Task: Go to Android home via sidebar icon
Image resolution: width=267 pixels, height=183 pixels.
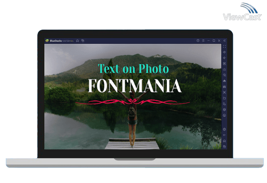Action: [x=224, y=141]
